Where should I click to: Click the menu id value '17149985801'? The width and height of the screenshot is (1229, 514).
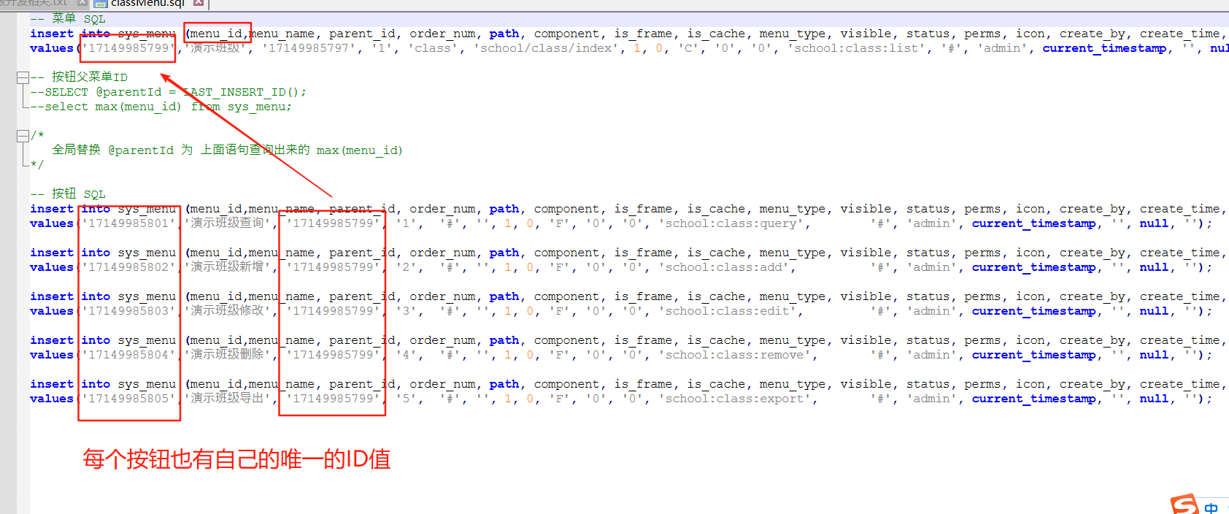click(129, 223)
